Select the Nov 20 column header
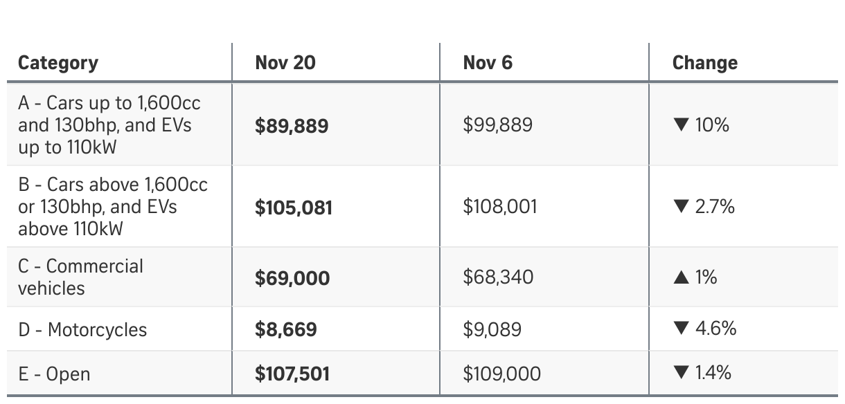The height and width of the screenshot is (404, 845). [285, 63]
